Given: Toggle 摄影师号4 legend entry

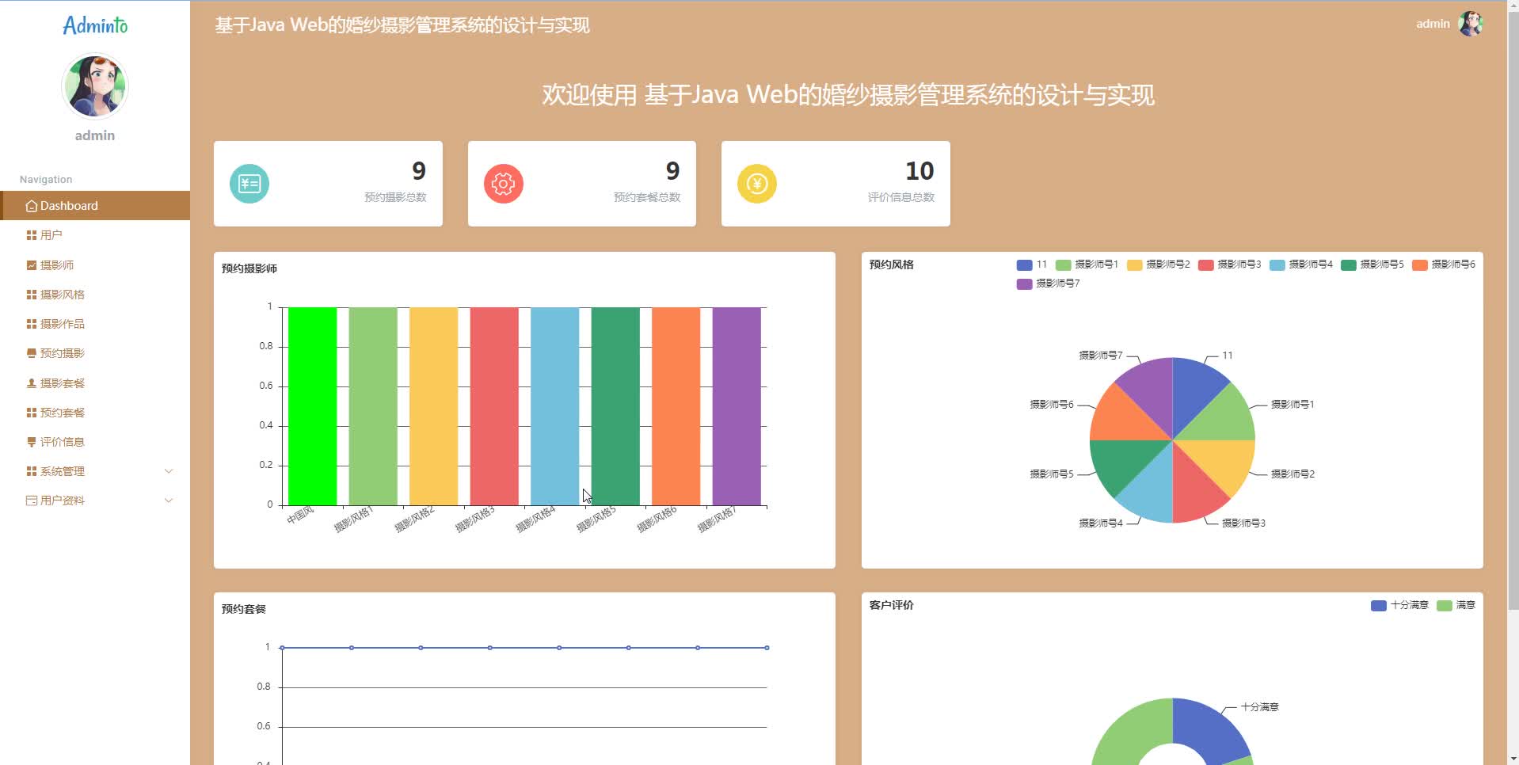Looking at the screenshot, I should [1300, 265].
